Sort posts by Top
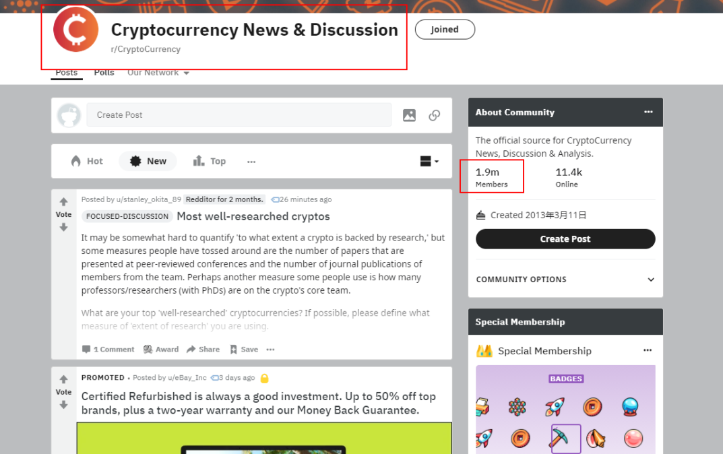Screen dimensions: 723x454 [210, 161]
